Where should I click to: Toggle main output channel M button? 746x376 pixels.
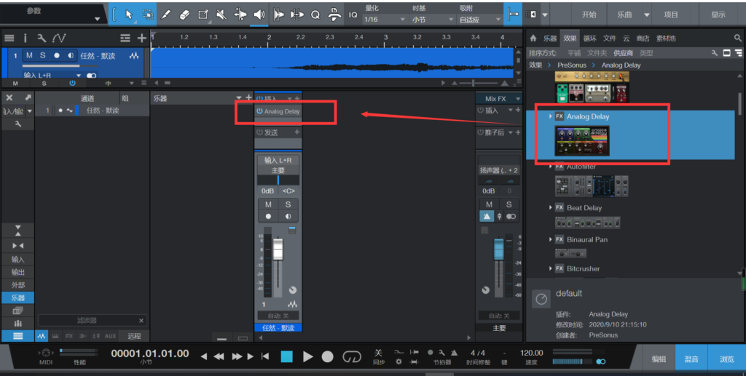489,204
